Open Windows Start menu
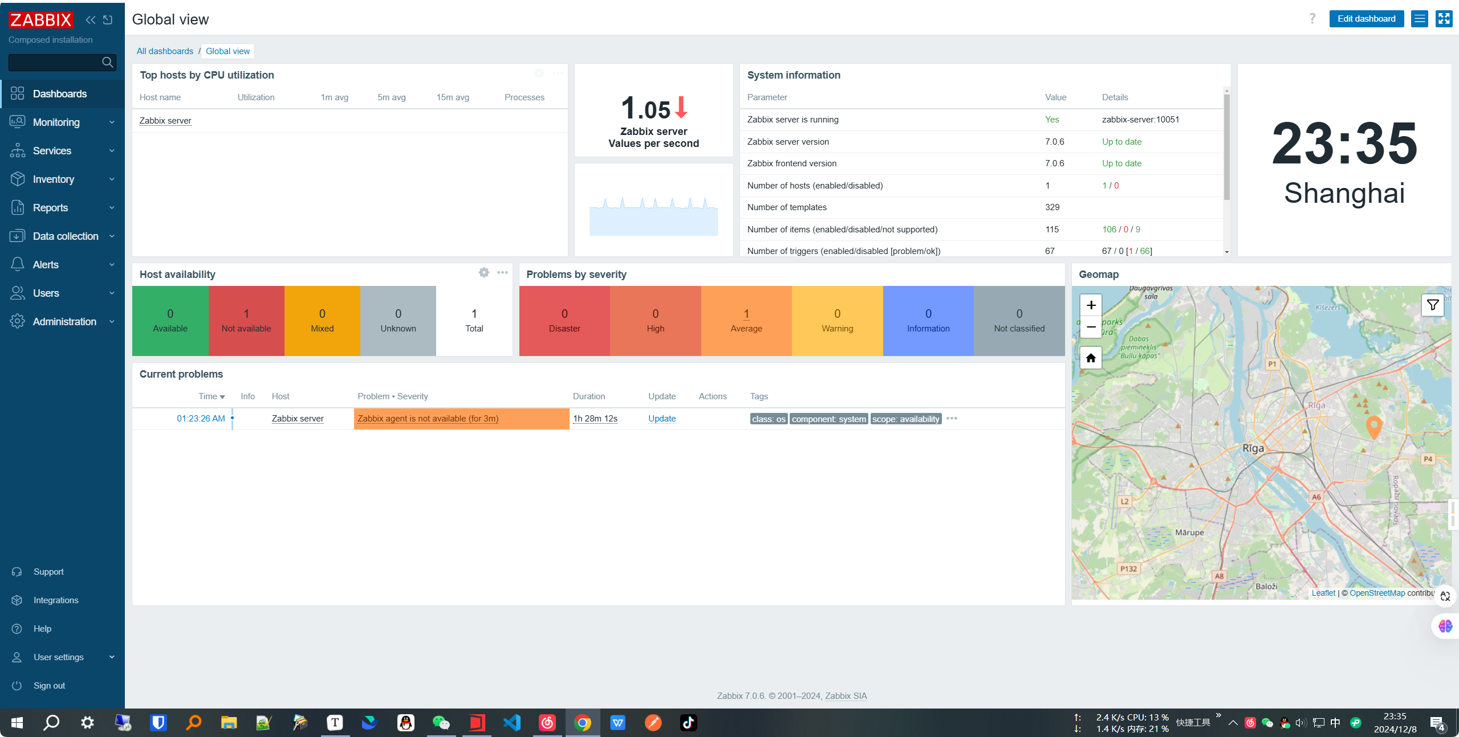This screenshot has height=737, width=1459. point(17,723)
